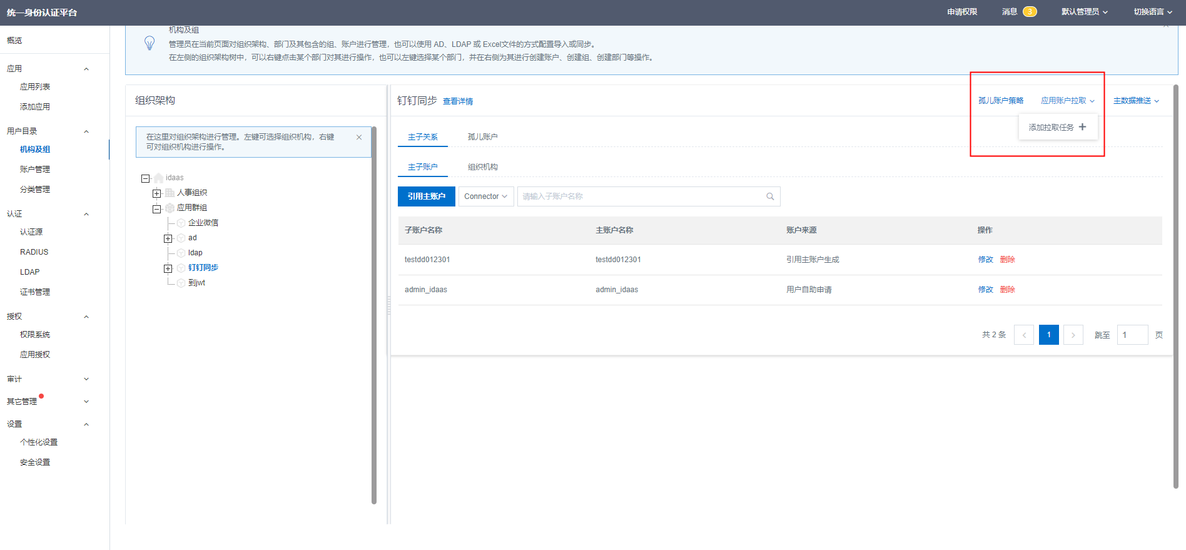Click the search magnifier icon

770,196
